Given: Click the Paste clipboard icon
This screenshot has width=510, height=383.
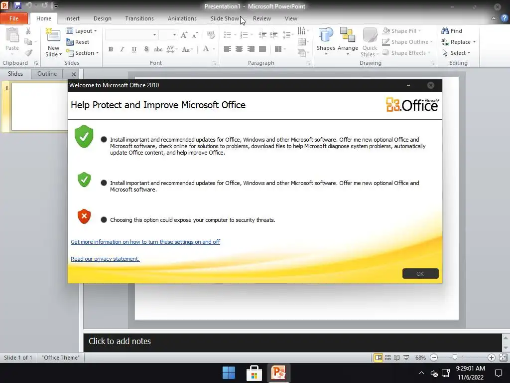Looking at the screenshot, I should 12,35.
